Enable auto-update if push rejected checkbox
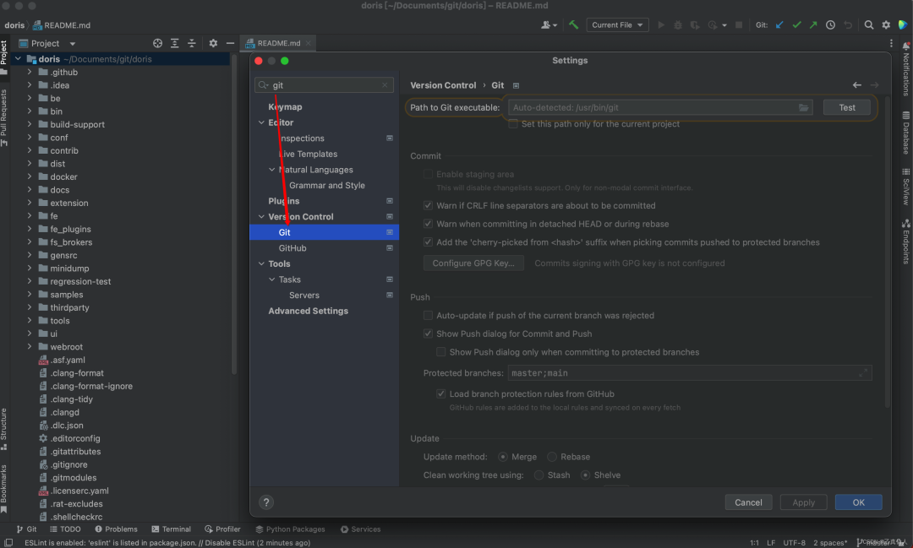The height and width of the screenshot is (548, 913). click(x=429, y=316)
